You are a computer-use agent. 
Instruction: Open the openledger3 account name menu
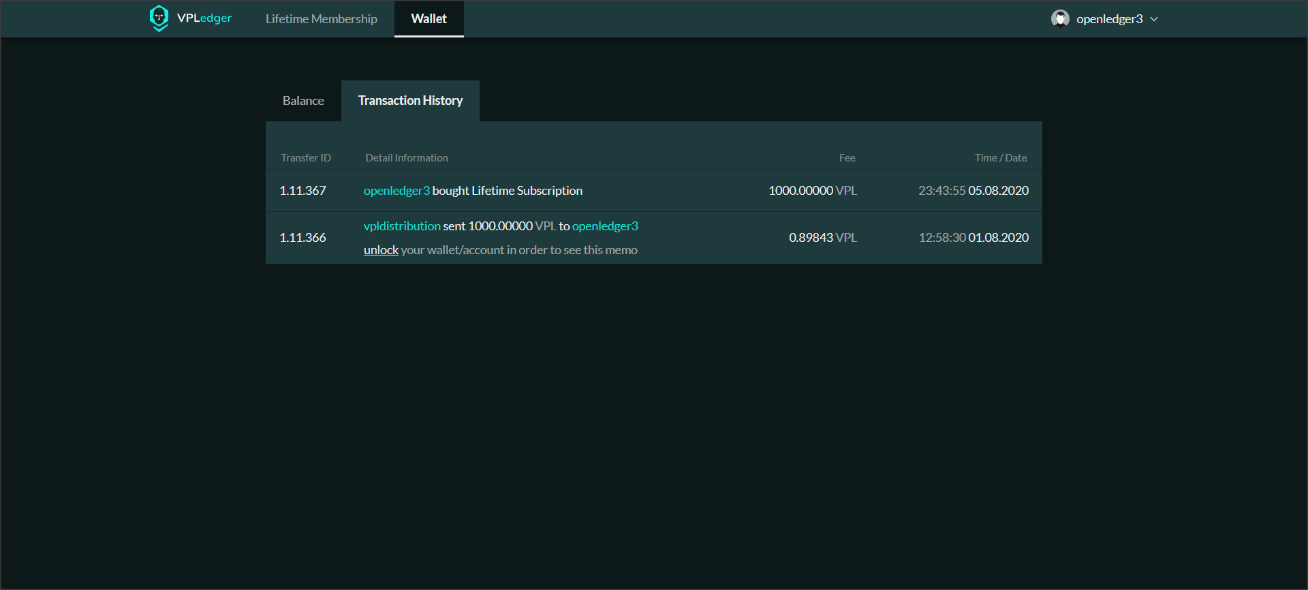[x=1109, y=19]
